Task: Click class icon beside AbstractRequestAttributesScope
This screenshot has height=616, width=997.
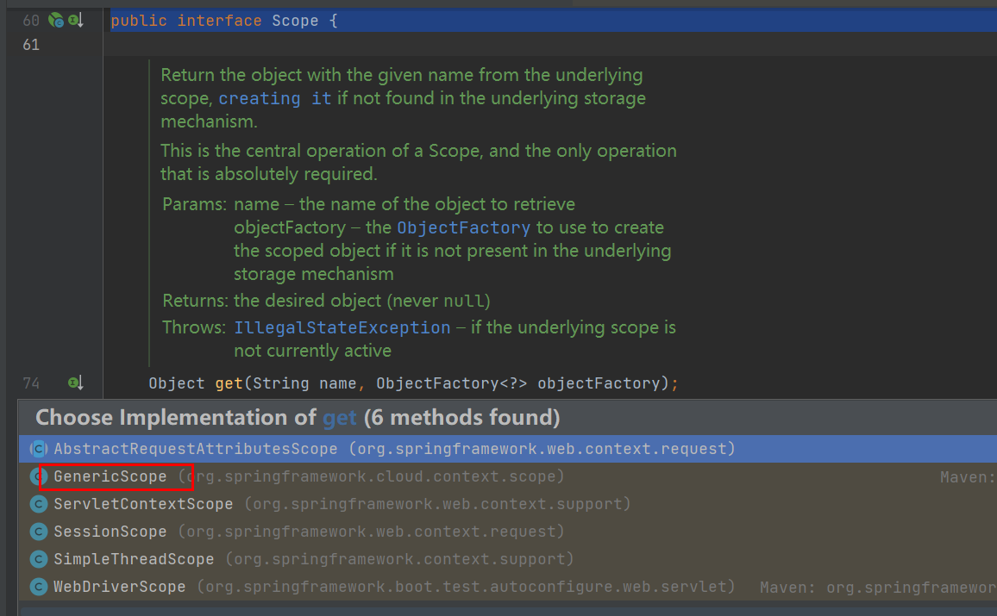Action: [39, 449]
